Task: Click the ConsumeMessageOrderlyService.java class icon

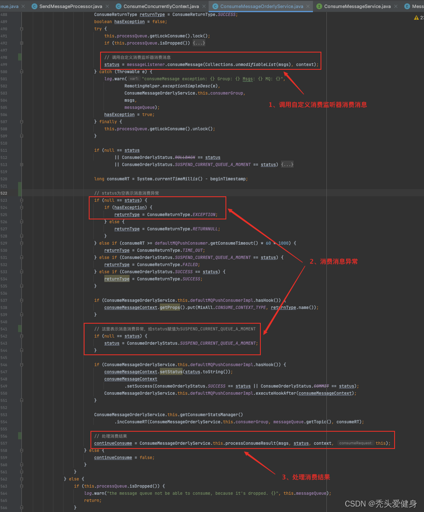Action: pyautogui.click(x=215, y=6)
